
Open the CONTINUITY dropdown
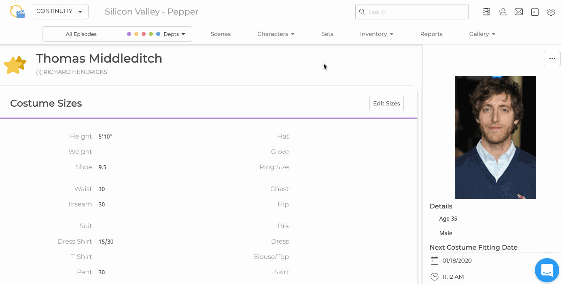[x=61, y=11]
